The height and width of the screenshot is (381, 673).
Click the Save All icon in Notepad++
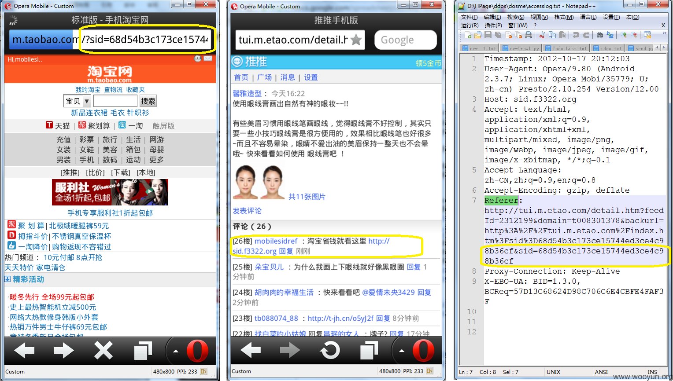tap(498, 35)
